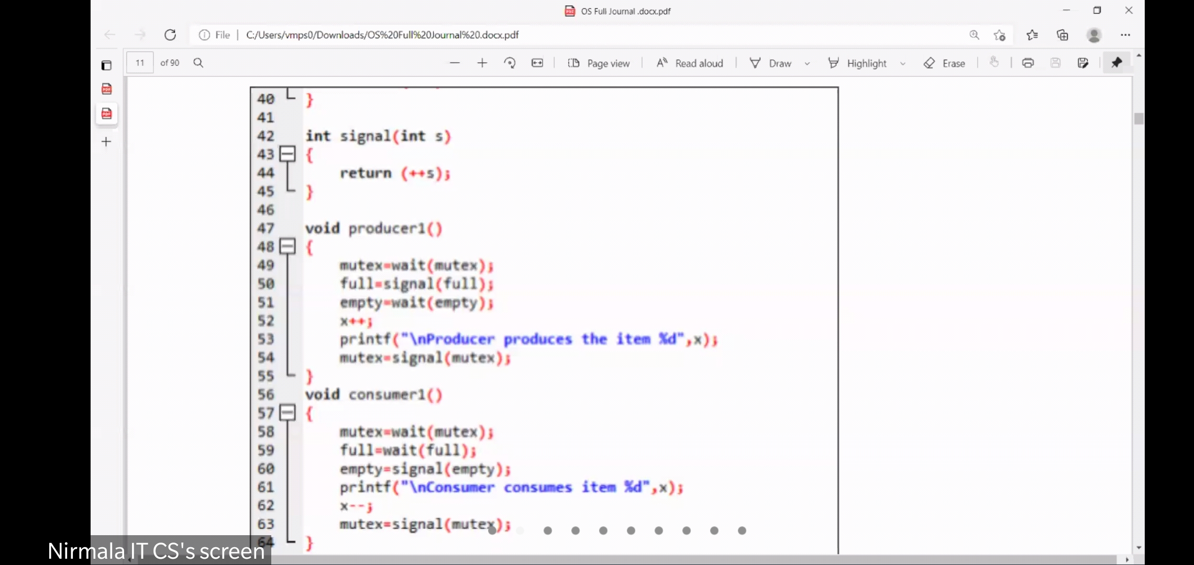Click the zoom out minus icon
Viewport: 1194px width, 565px height.
click(454, 63)
